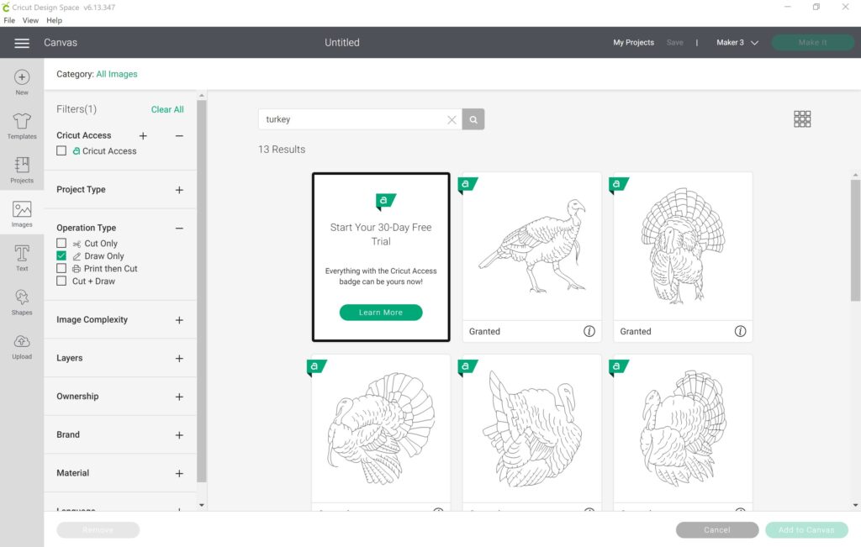
Task: Click the Cricut Design Space logo icon
Action: [6, 7]
